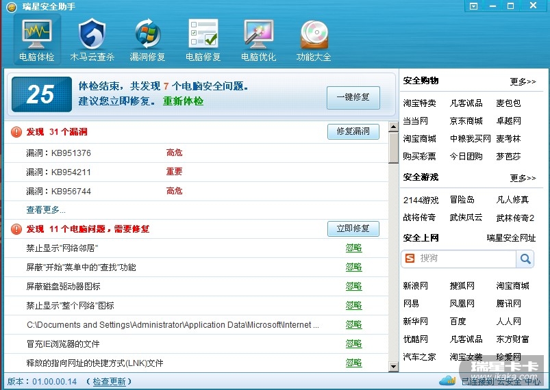
Task: Open the 木马云查杀 shield icon
Action: (x=92, y=34)
